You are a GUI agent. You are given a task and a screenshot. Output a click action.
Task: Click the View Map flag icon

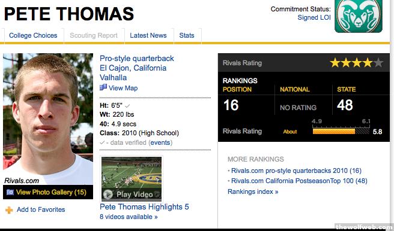click(x=103, y=87)
